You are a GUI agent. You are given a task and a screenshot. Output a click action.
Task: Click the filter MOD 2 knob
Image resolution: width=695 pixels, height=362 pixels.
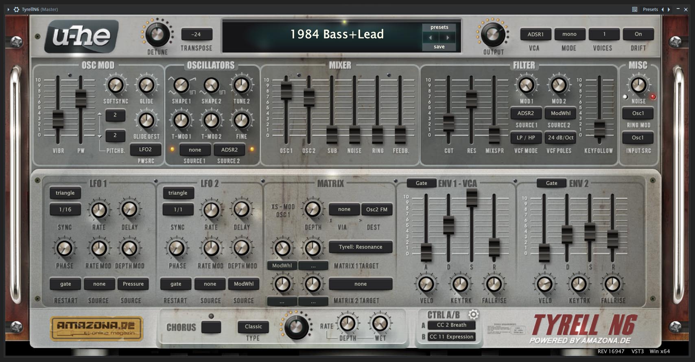click(x=559, y=85)
